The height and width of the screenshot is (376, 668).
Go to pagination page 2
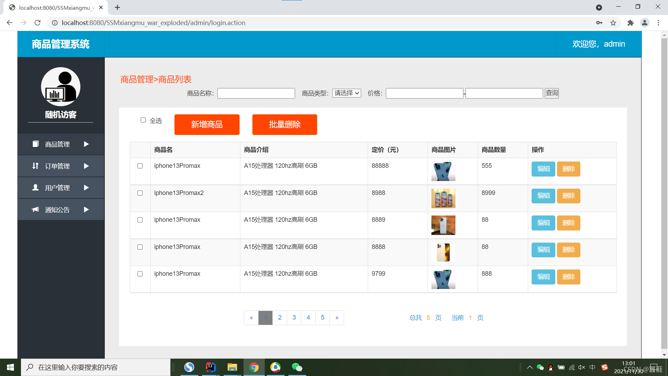(x=280, y=318)
